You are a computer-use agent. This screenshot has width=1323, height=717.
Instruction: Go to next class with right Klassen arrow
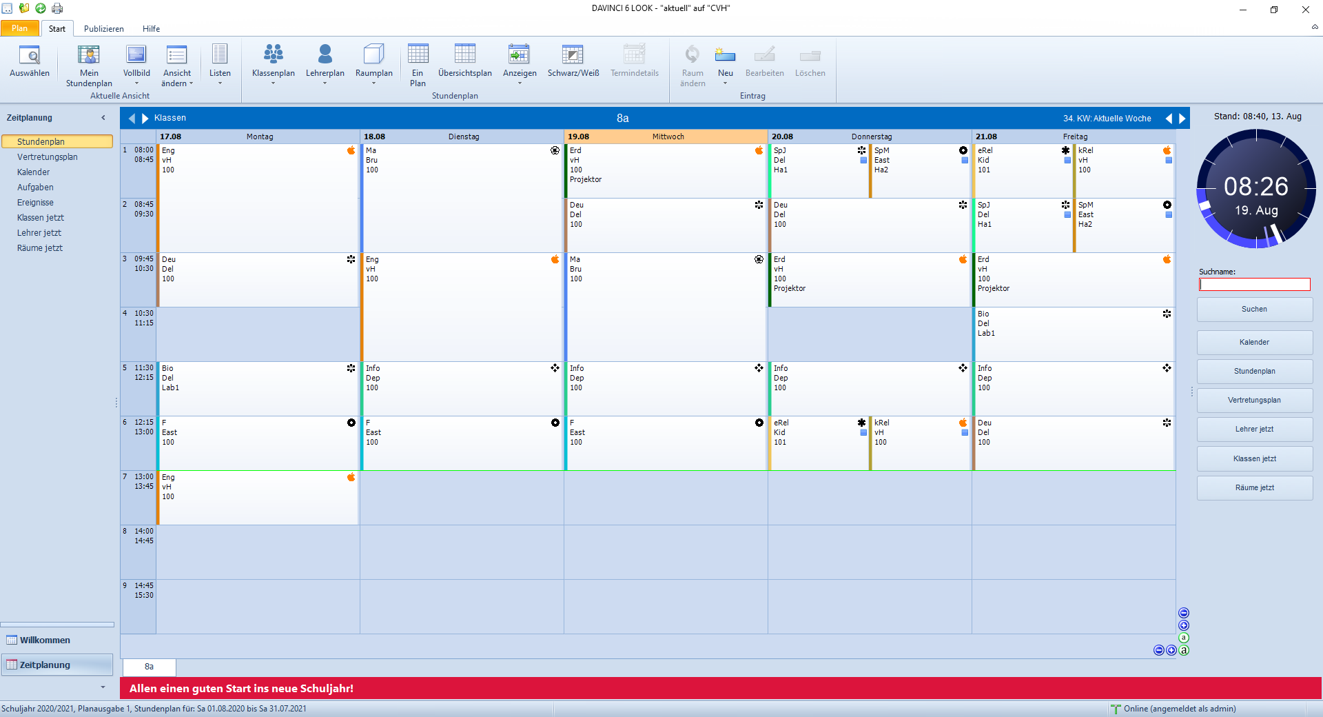tap(145, 118)
